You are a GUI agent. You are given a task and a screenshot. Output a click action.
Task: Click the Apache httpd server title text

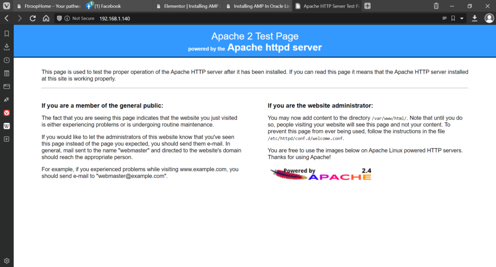click(x=274, y=47)
